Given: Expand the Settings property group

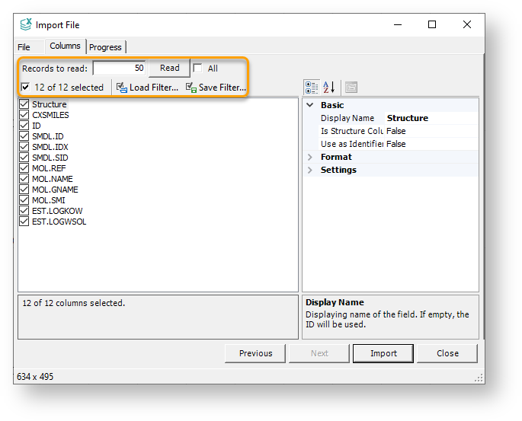Looking at the screenshot, I should tap(309, 170).
